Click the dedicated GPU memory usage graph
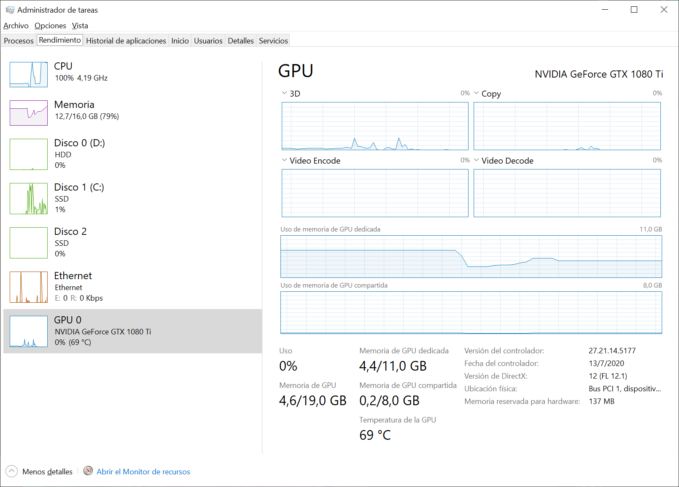This screenshot has height=487, width=679. [x=471, y=256]
